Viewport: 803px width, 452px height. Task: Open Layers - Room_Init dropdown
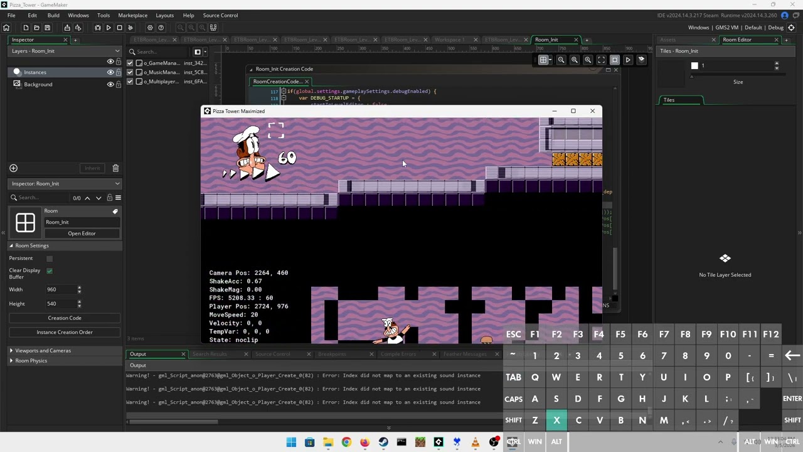[x=65, y=51]
